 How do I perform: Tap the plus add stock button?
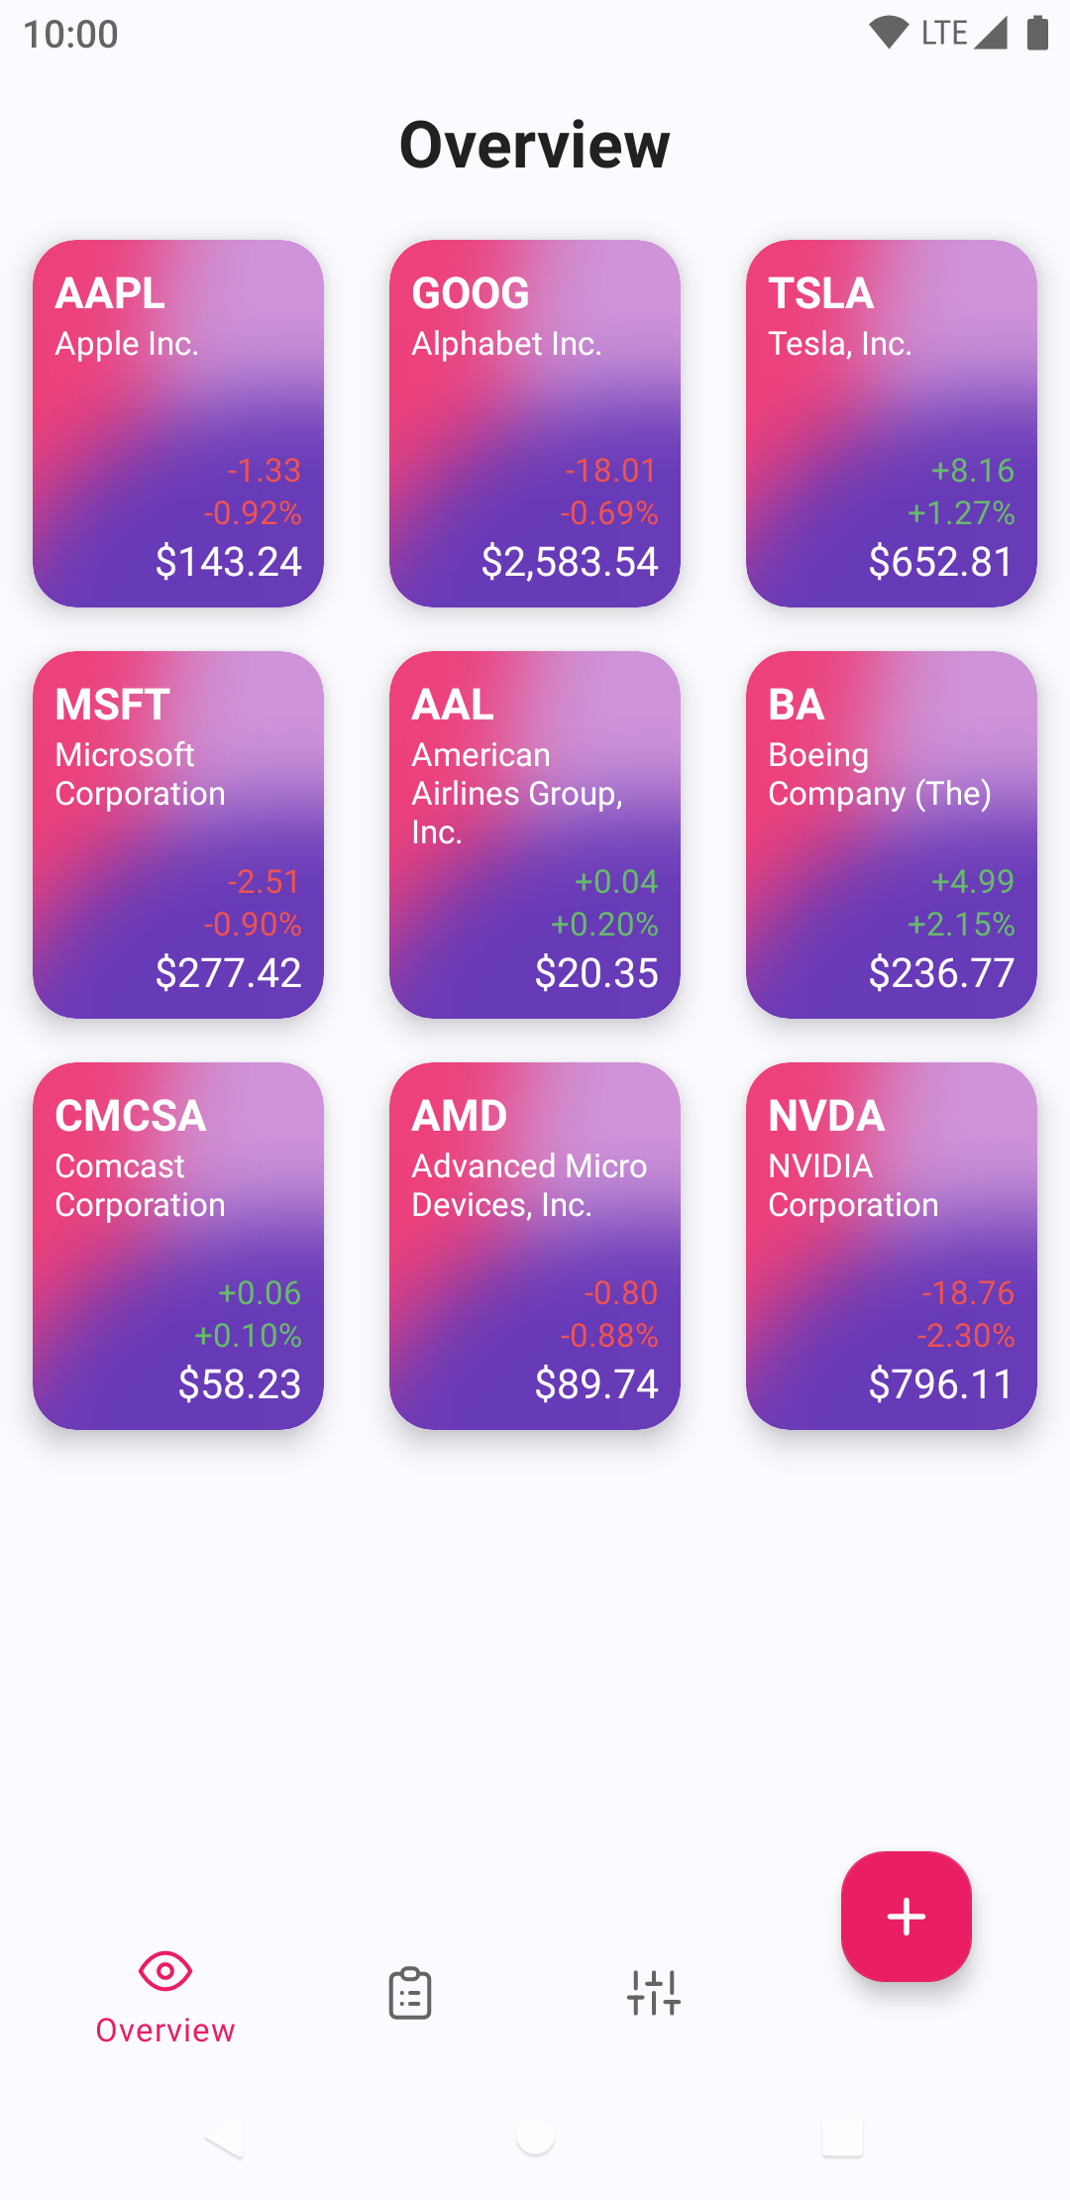coord(906,1916)
